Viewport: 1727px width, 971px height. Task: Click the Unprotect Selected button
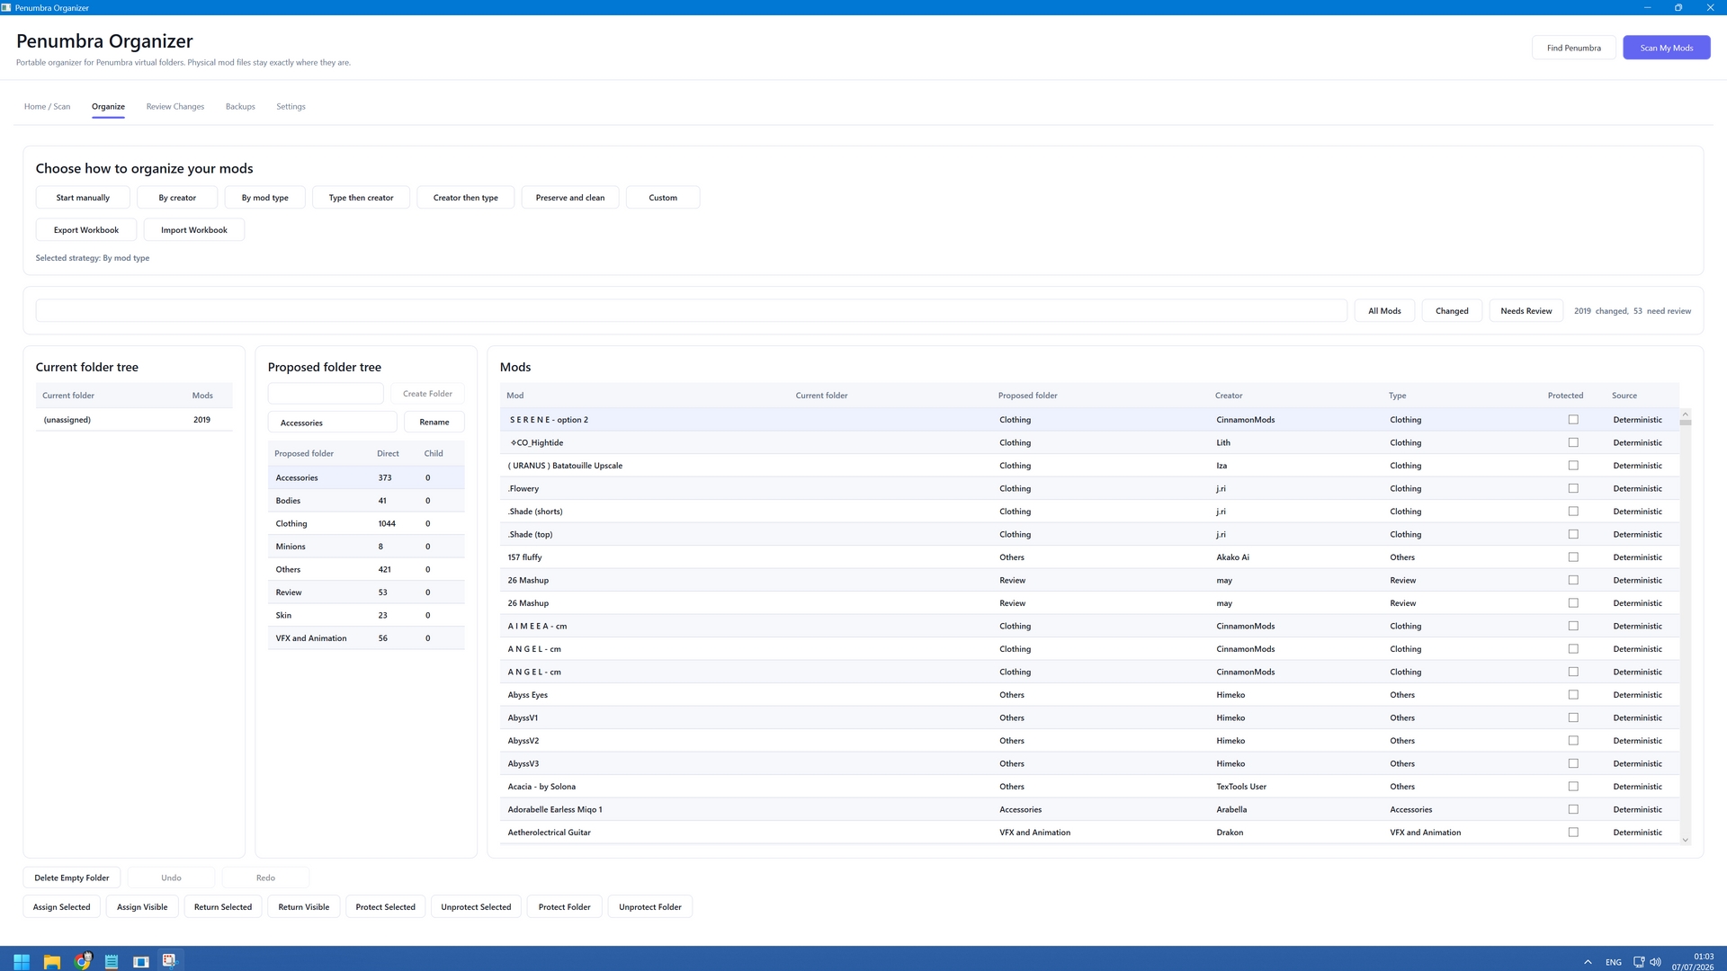point(476,907)
